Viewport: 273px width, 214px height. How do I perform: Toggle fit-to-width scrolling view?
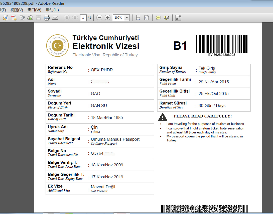(138, 18)
